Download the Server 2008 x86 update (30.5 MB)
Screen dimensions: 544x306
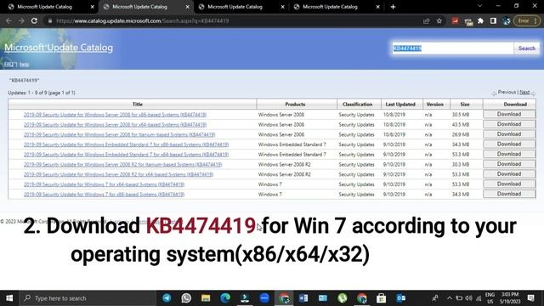[509, 114]
